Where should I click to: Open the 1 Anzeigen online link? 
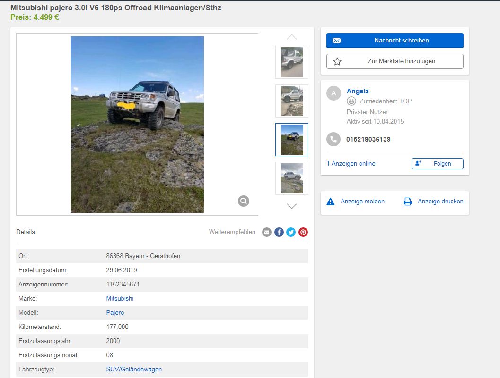pos(351,164)
